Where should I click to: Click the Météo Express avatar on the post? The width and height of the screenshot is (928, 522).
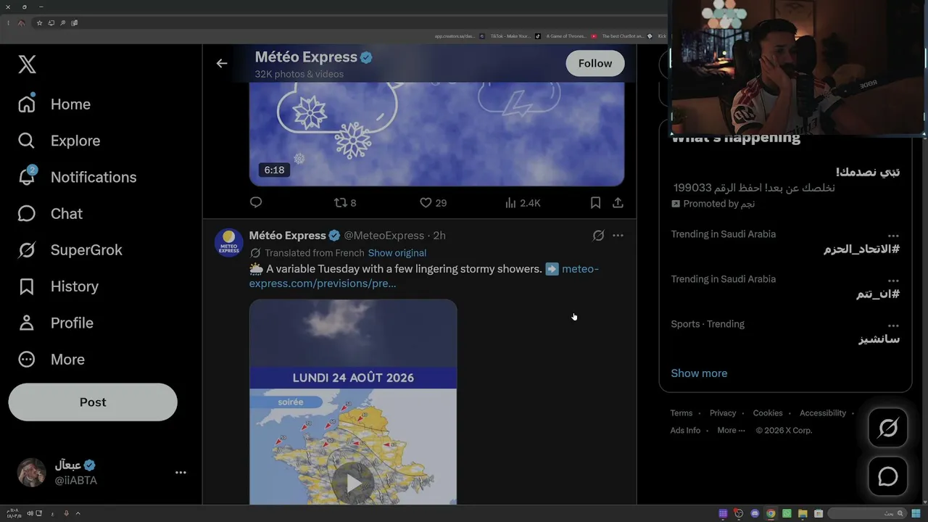[x=229, y=243]
